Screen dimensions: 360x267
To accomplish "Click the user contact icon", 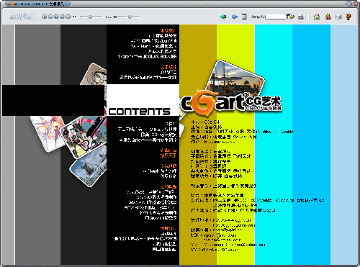I will coord(328,17).
